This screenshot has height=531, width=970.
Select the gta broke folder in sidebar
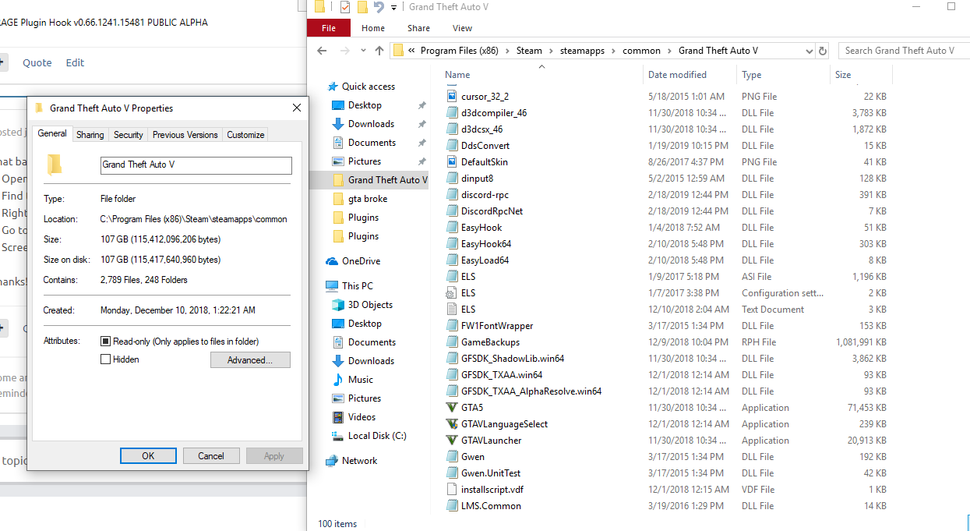(x=368, y=199)
